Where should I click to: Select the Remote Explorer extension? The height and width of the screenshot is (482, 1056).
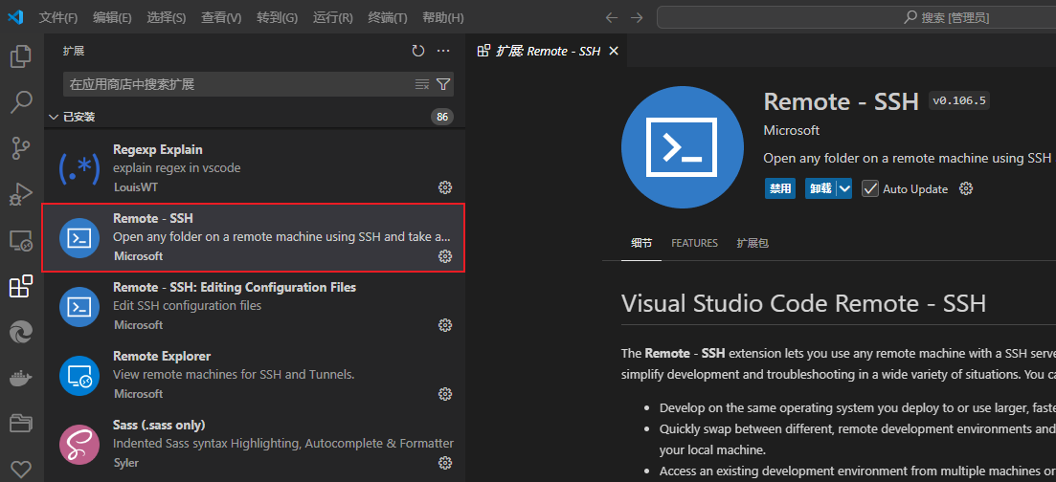[255, 375]
